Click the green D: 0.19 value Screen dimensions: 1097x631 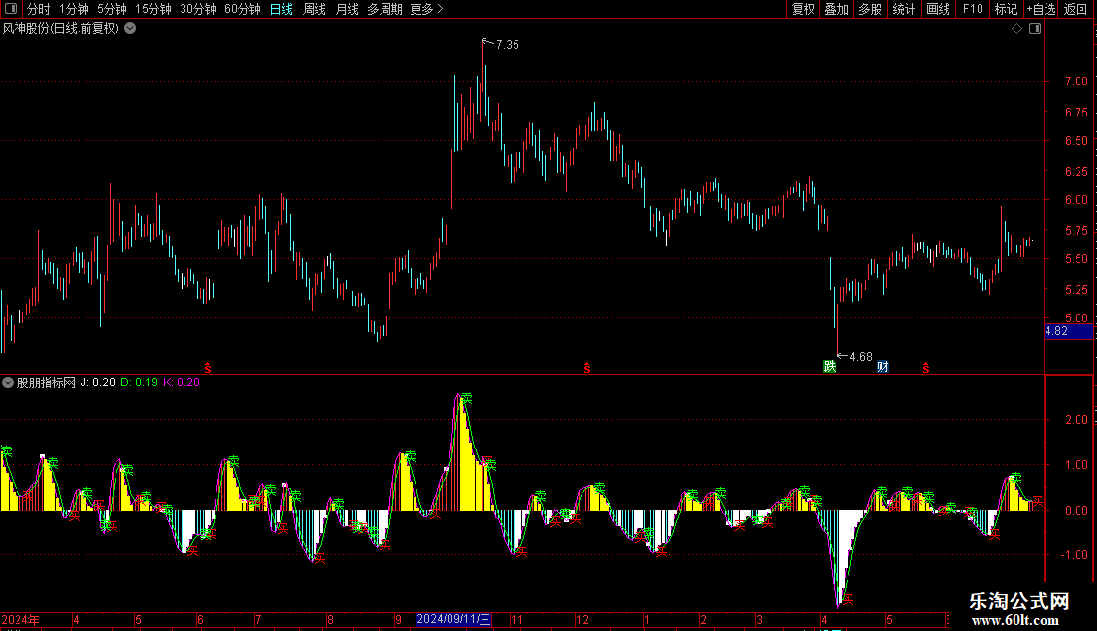point(139,382)
